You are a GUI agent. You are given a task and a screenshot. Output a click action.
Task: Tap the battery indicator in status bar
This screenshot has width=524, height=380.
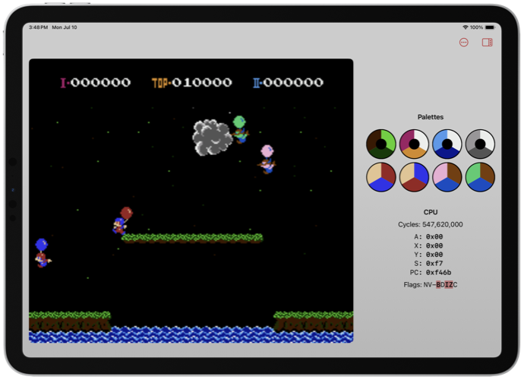point(490,27)
